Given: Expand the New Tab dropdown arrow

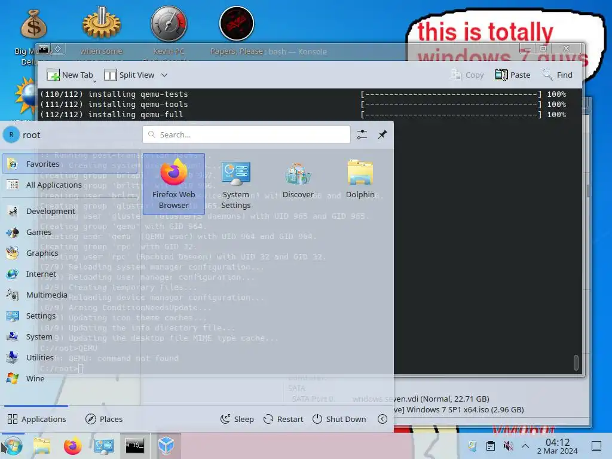Looking at the screenshot, I should coord(94,81).
